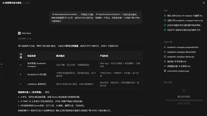The width and height of the screenshot is (207, 116).
Task: Click check circle of first todo (textarea)
Action: point(165,16)
